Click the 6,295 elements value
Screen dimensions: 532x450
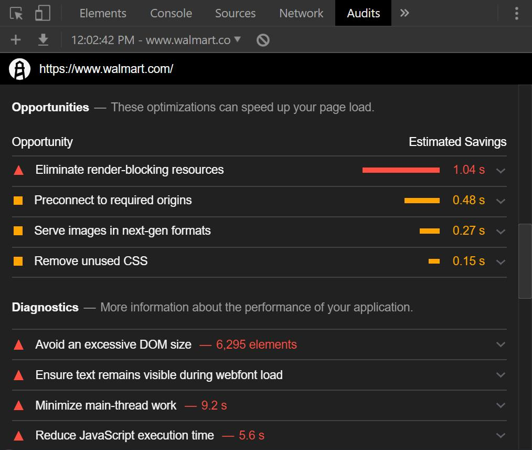[257, 344]
